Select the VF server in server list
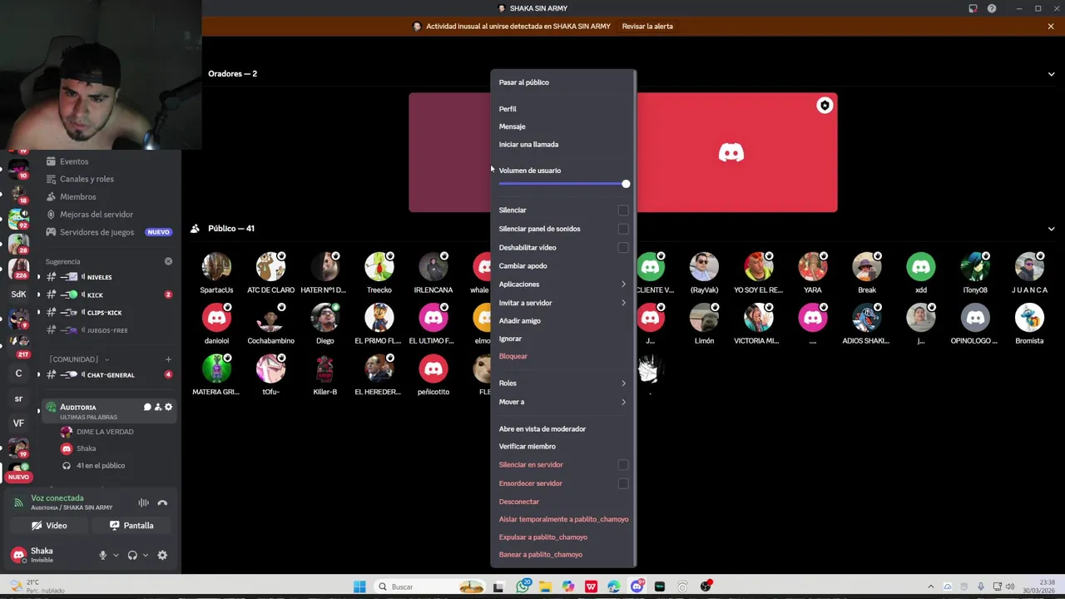 coord(18,423)
